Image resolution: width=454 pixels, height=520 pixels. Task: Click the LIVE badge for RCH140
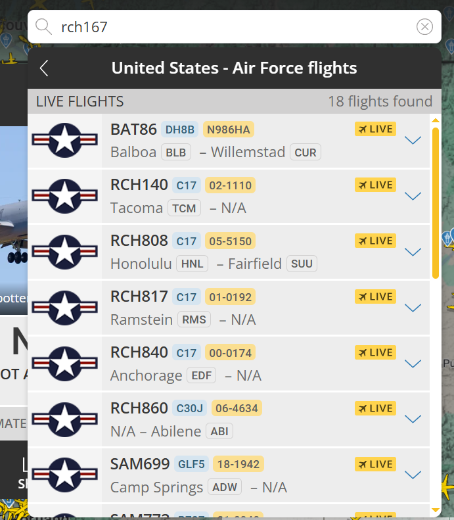(x=375, y=185)
